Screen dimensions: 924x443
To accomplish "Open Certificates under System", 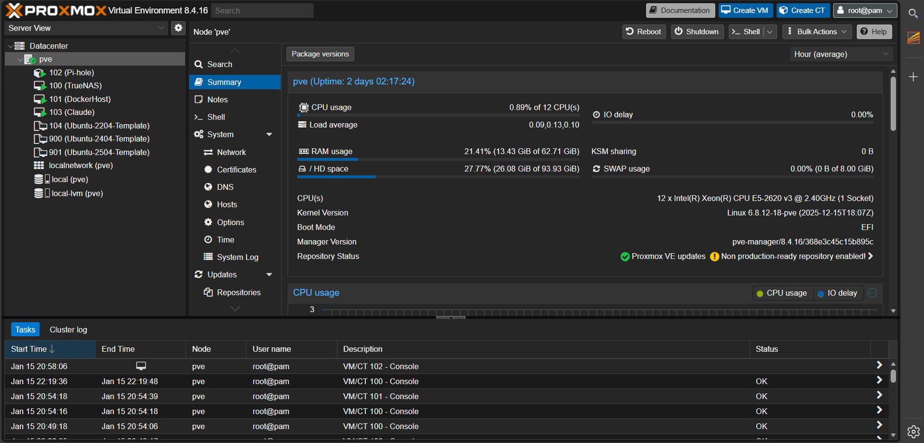I will tap(235, 170).
